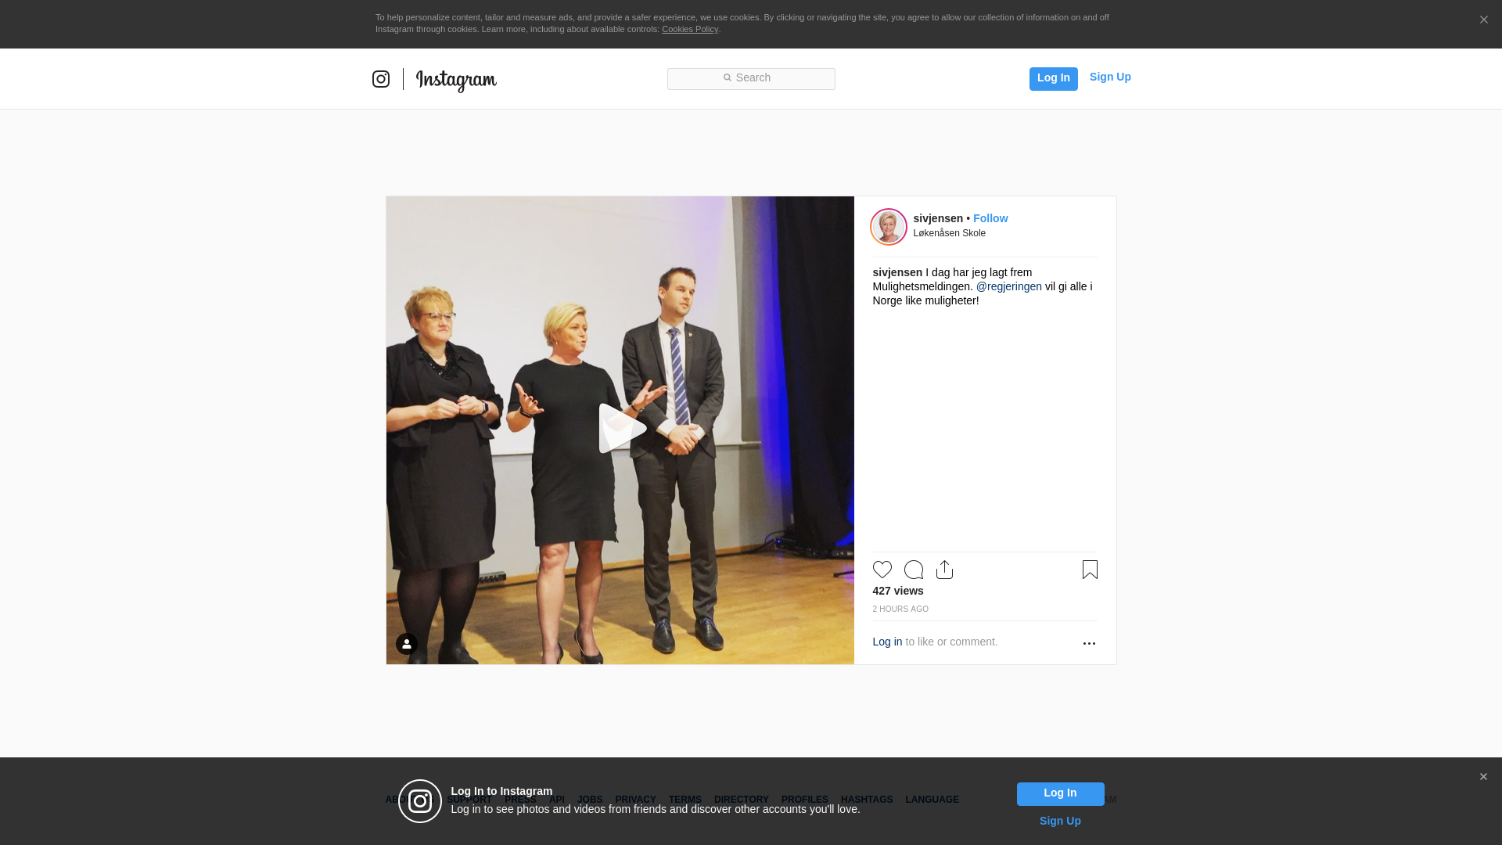The height and width of the screenshot is (845, 1502).
Task: Open sivjensen name in caption
Action: [x=897, y=272]
